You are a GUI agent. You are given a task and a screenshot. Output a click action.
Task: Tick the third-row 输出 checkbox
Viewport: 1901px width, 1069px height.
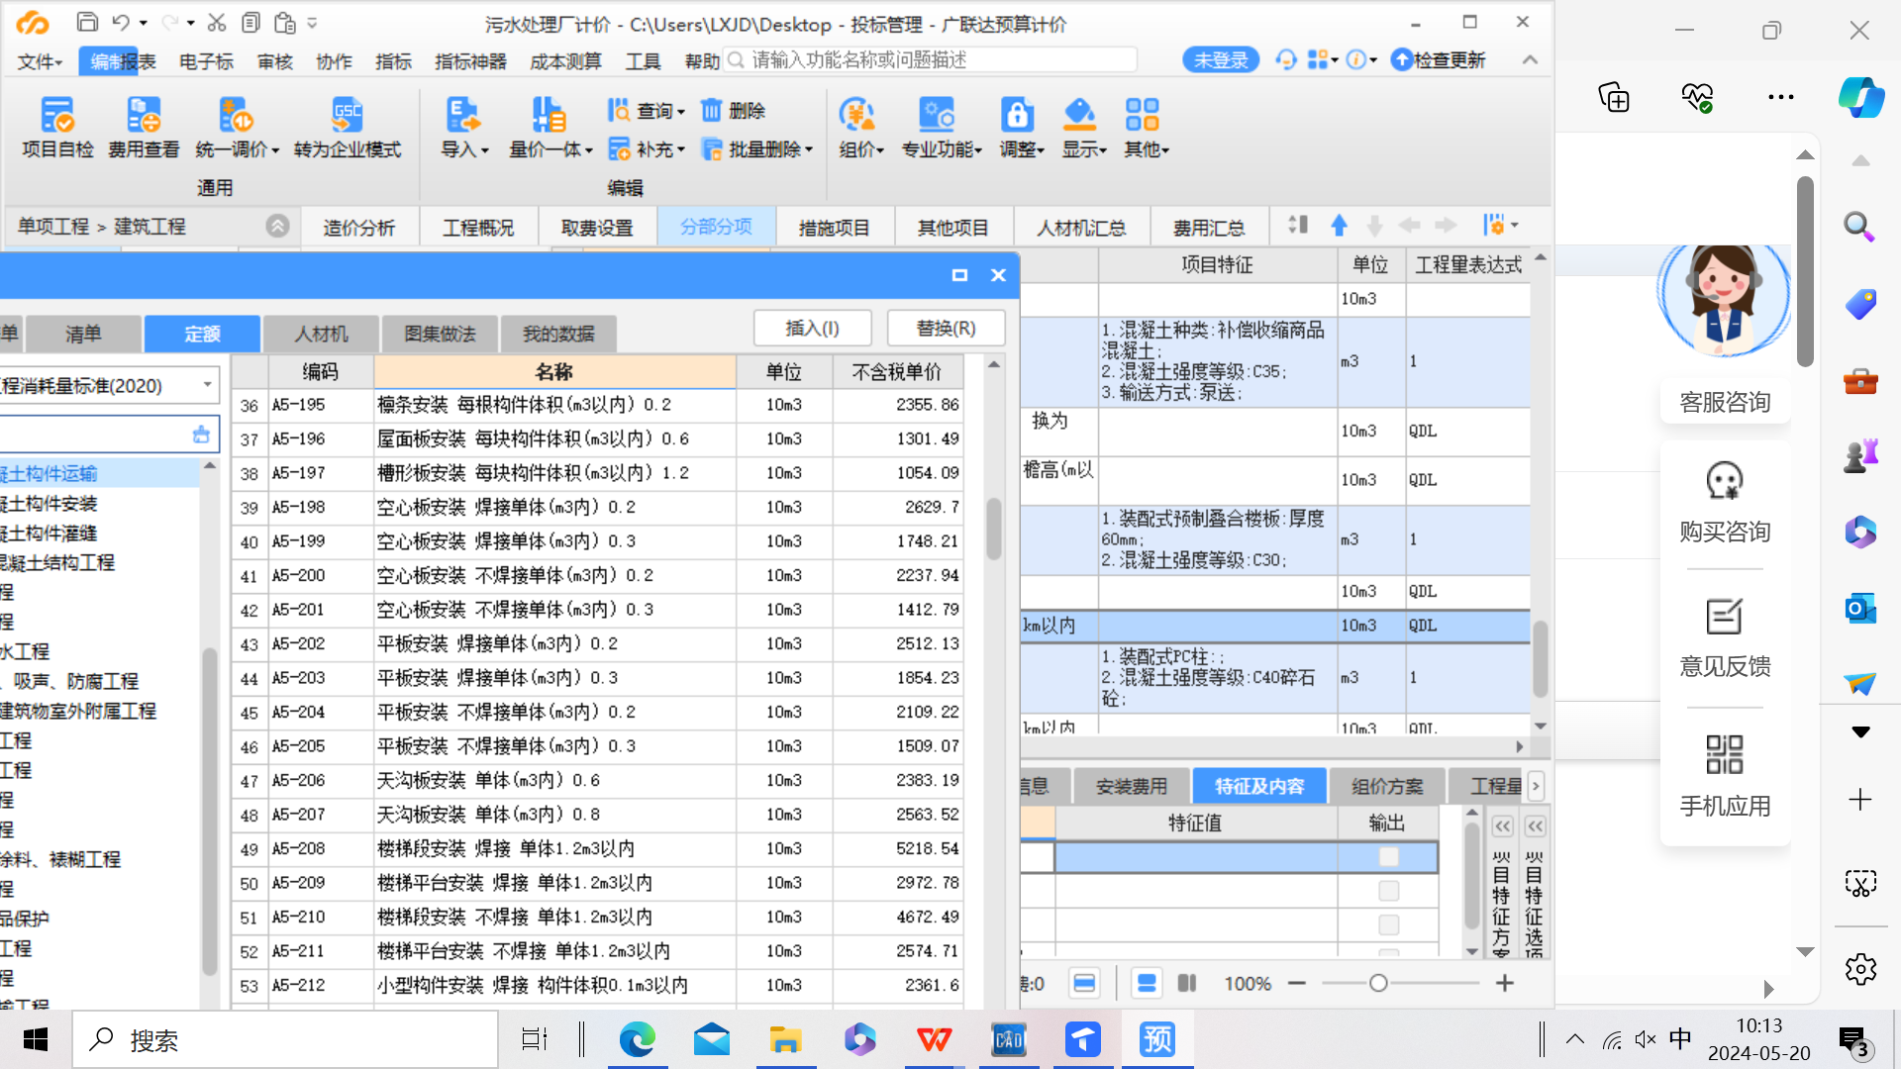[x=1388, y=924]
